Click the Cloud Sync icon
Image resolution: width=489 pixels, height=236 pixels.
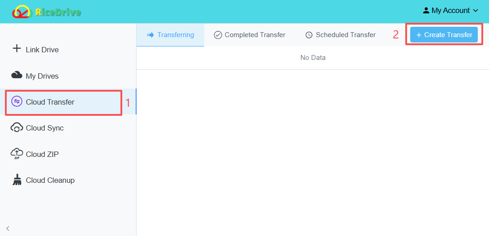pos(17,127)
